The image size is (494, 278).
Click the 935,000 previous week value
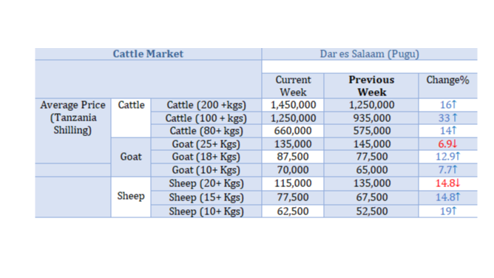(x=371, y=118)
